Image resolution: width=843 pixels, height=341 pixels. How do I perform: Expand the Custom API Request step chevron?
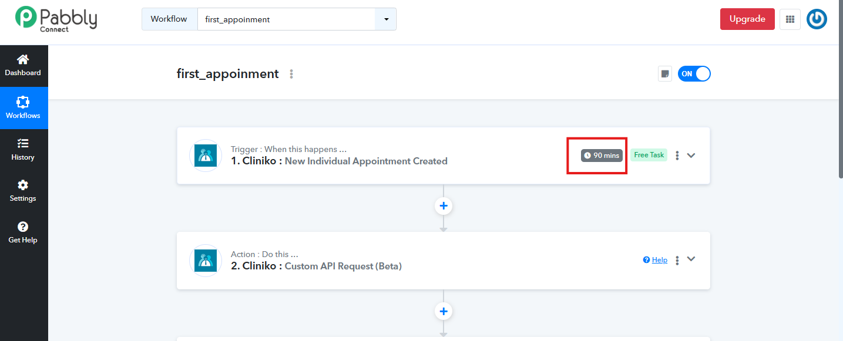[x=691, y=259]
